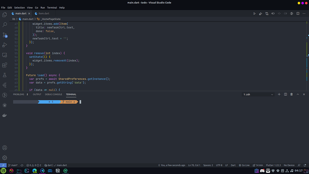Screen dimensions: 309x174
Task: Start the app with the Run icon
Action: click(x=254, y=13)
